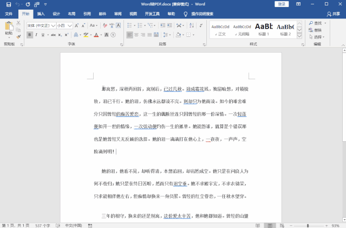The height and width of the screenshot is (228, 346).
Task: Open ribbon display options icon in title bar
Action: pyautogui.click(x=298, y=4)
